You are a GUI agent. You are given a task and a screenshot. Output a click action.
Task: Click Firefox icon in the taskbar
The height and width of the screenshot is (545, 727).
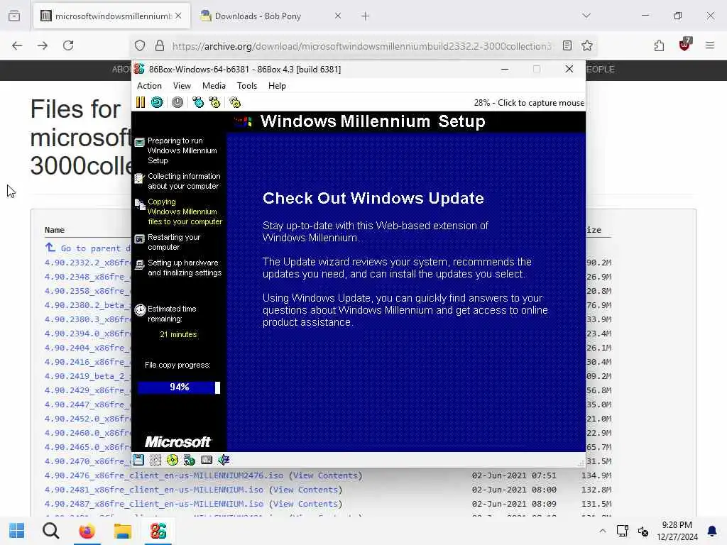coord(87,531)
